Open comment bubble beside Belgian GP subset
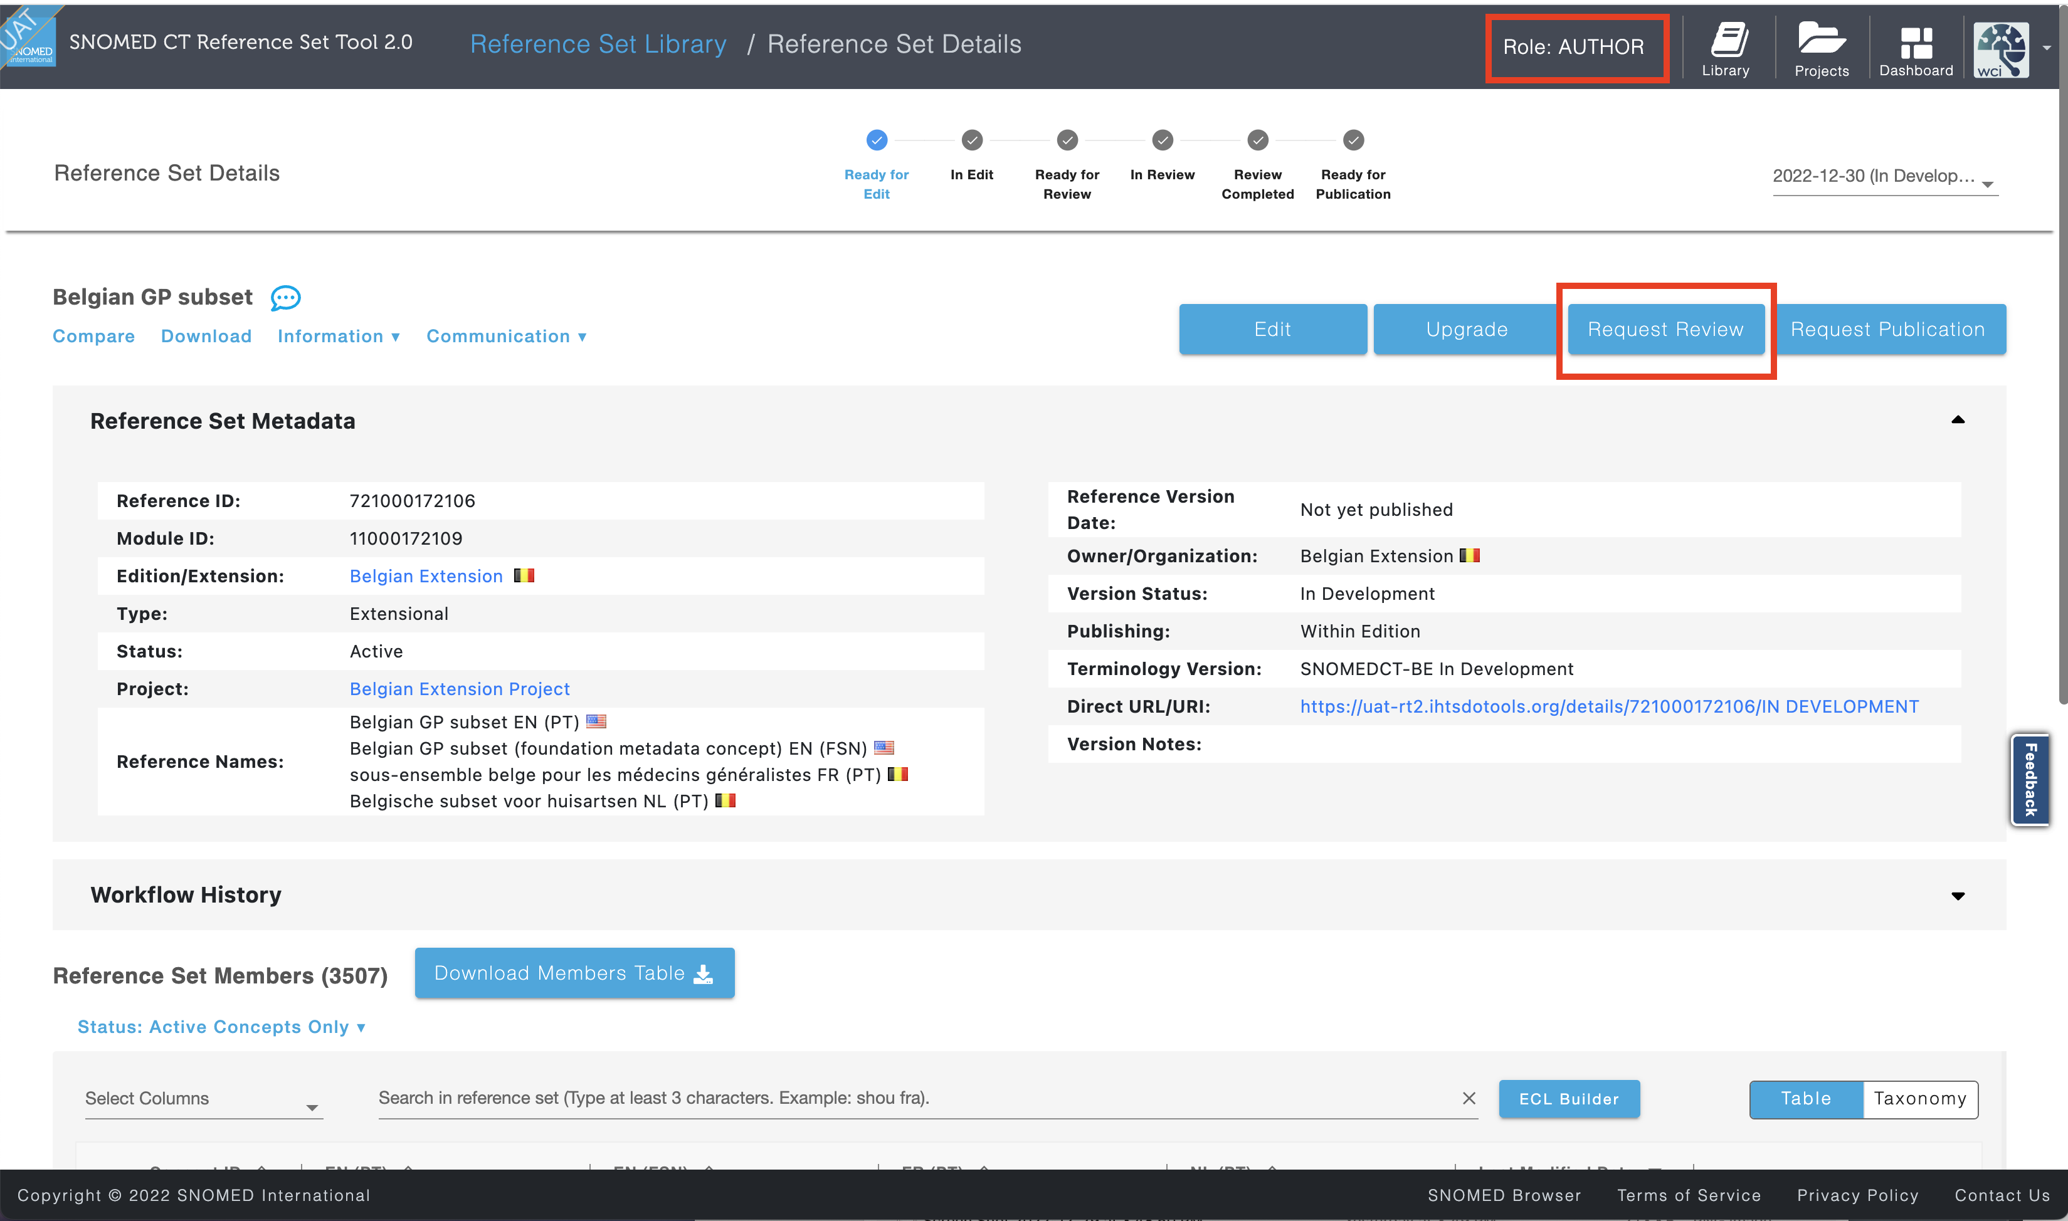 point(285,298)
